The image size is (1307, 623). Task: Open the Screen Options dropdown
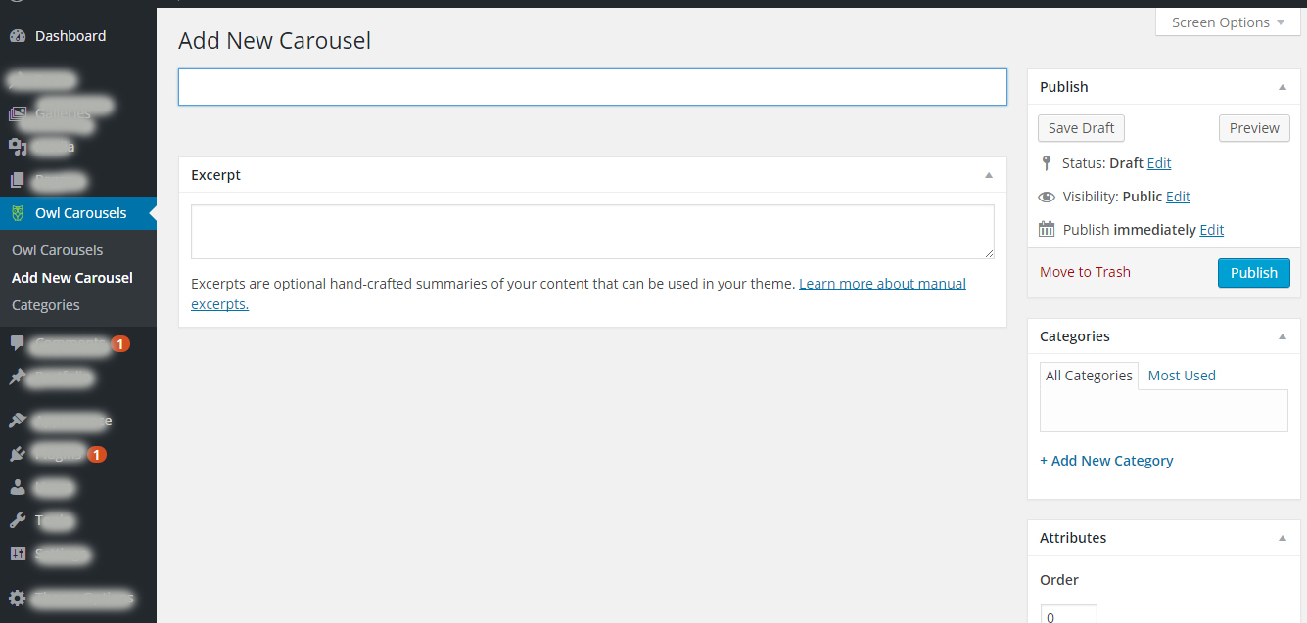(x=1228, y=22)
